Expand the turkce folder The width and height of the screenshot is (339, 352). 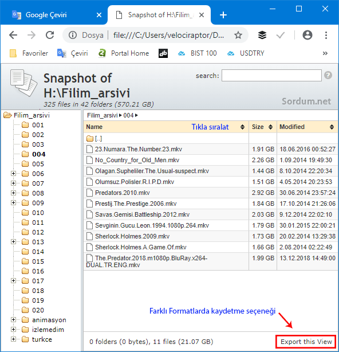13,339
